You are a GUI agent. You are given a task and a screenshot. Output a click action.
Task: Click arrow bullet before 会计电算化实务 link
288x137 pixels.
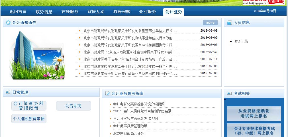click(x=111, y=104)
